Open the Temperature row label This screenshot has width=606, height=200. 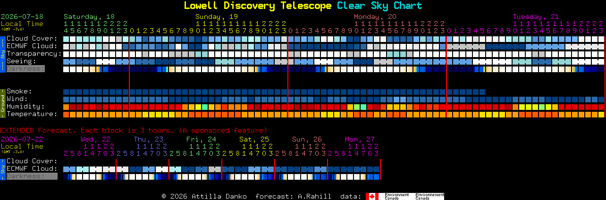click(x=32, y=114)
